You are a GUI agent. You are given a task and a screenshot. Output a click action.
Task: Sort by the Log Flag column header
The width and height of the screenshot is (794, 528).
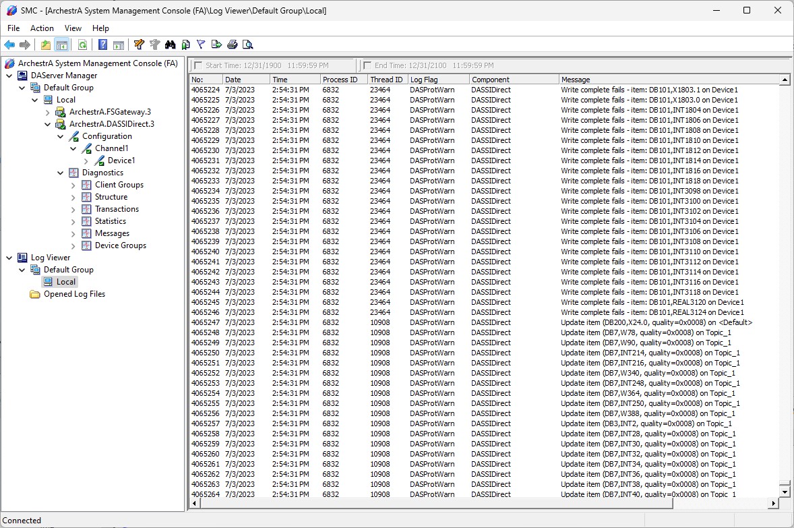tap(439, 80)
